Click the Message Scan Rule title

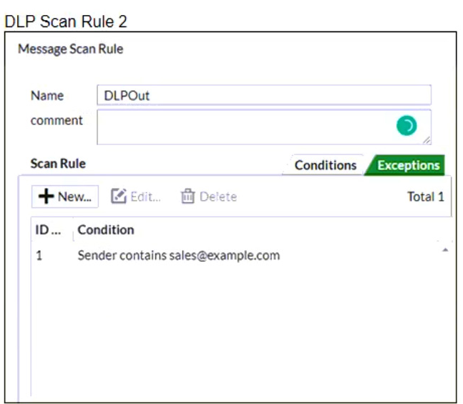[70, 49]
